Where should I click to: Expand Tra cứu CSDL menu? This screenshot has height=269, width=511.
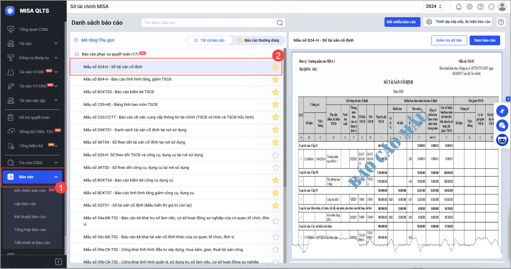pos(56,163)
